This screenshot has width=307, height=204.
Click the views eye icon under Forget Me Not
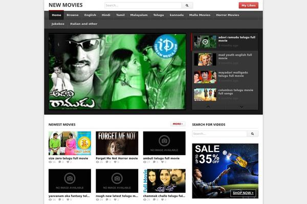[x=98, y=162]
